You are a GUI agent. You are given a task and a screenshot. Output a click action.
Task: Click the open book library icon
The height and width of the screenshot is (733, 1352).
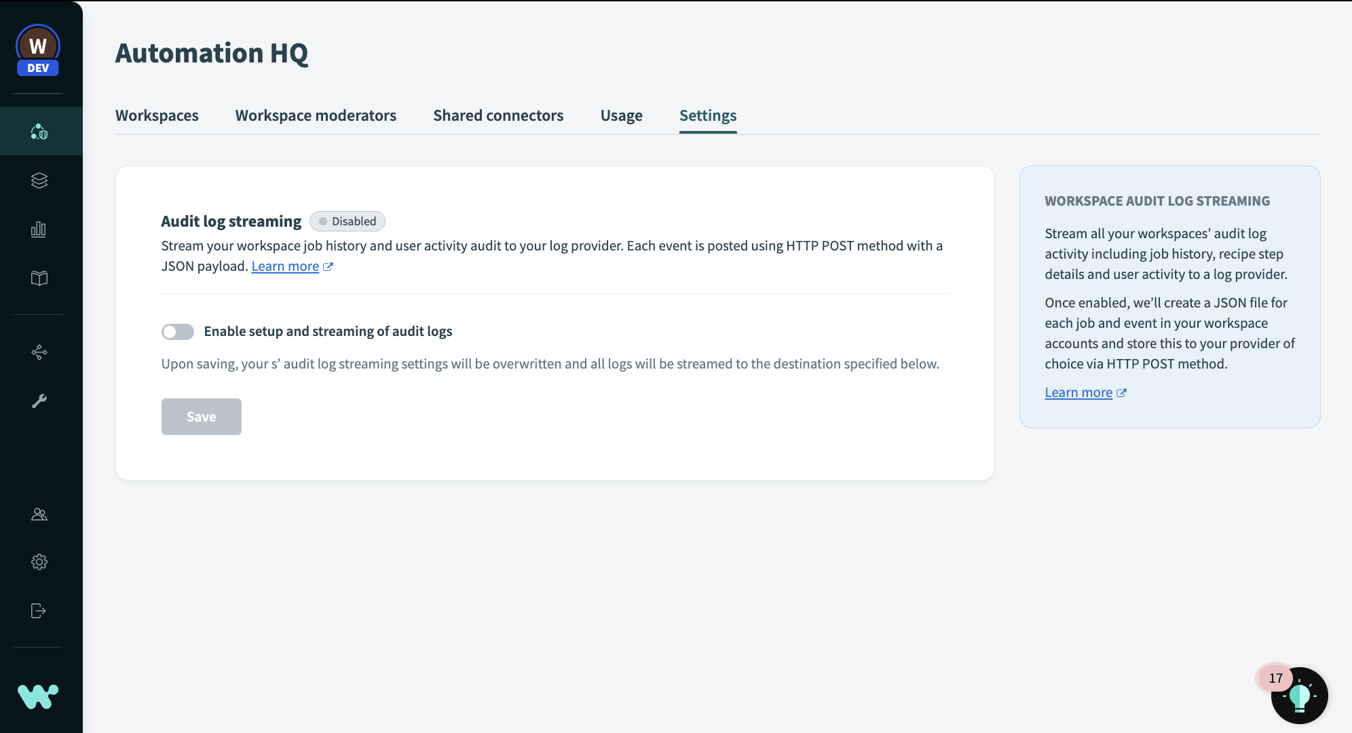coord(39,278)
